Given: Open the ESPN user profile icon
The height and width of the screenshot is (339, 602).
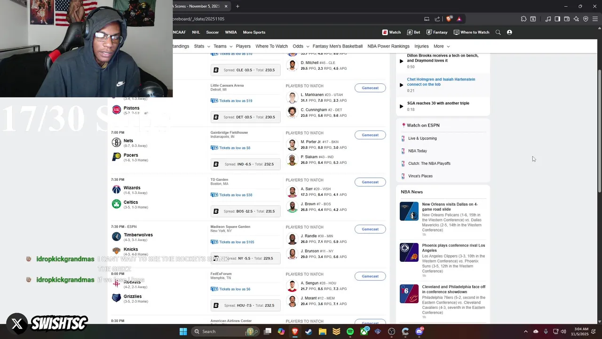Looking at the screenshot, I should tap(509, 32).
